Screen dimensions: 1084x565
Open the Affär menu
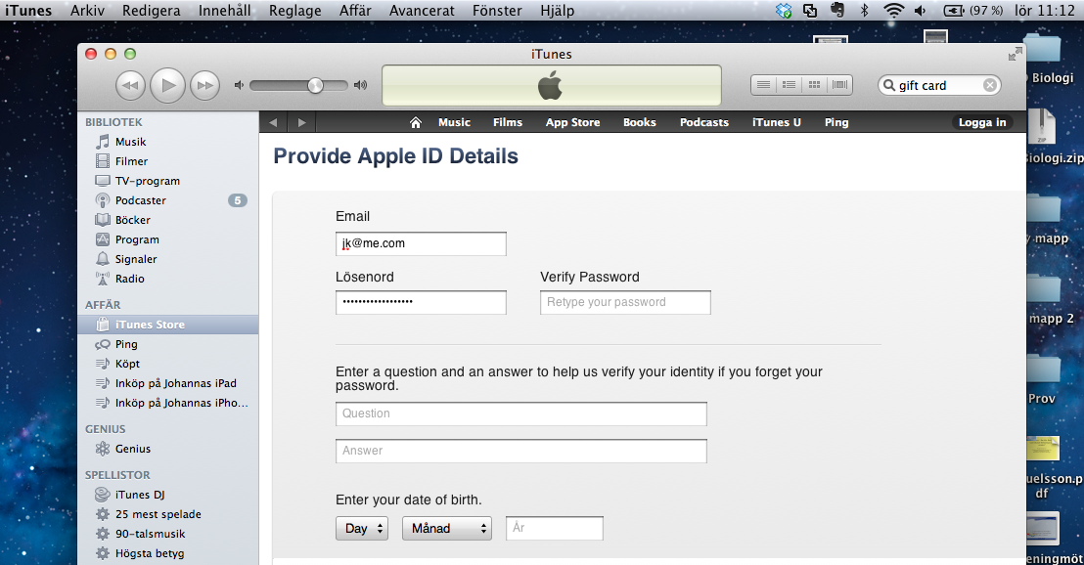coord(355,11)
